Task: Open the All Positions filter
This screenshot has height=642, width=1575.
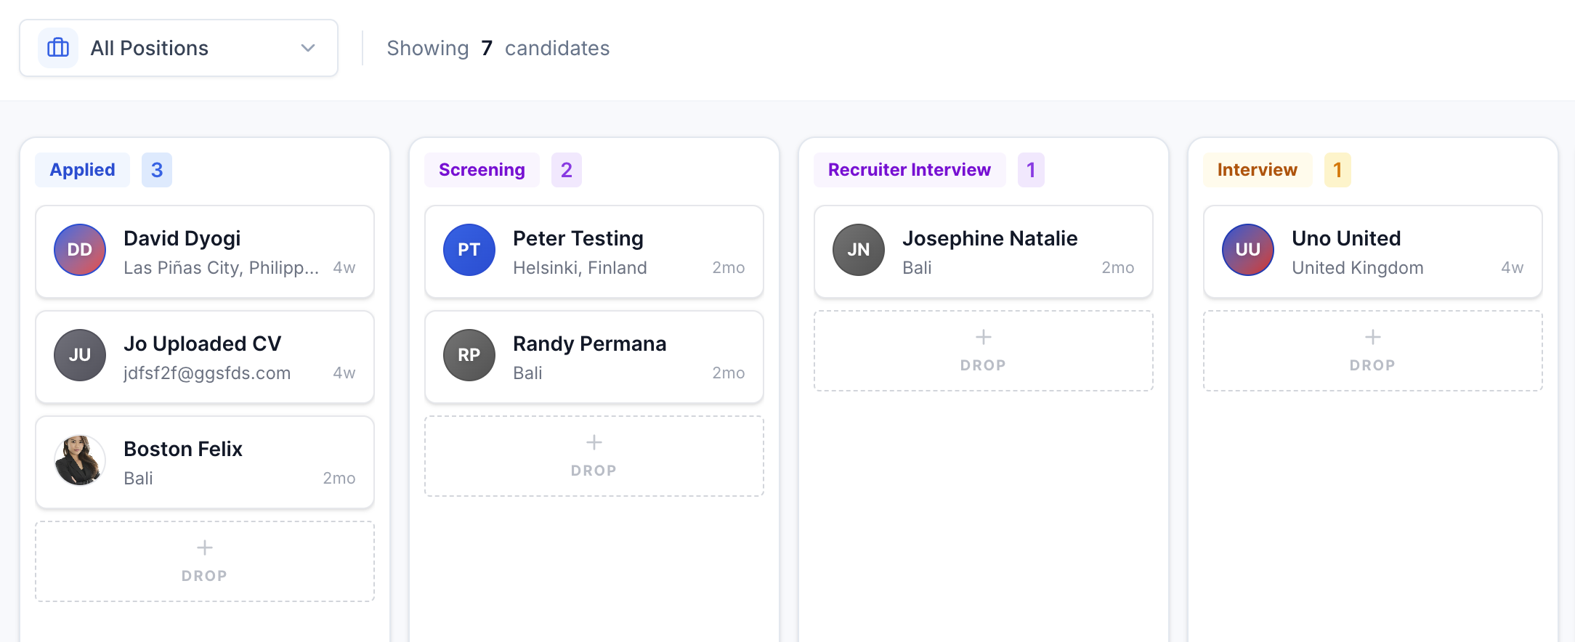Action: (179, 48)
